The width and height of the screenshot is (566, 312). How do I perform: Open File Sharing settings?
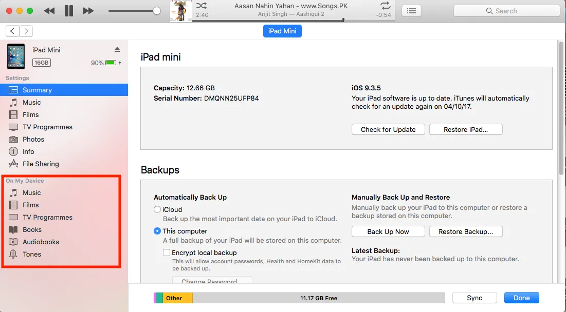(x=64, y=164)
